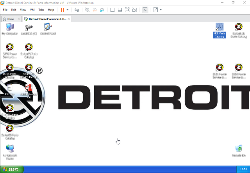Open the File menu

pyautogui.click(x=5, y=10)
